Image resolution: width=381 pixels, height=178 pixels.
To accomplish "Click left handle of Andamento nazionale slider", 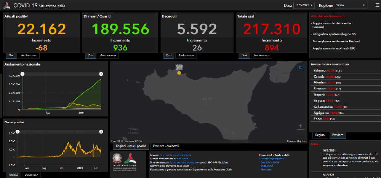I will pyautogui.click(x=22, y=74).
